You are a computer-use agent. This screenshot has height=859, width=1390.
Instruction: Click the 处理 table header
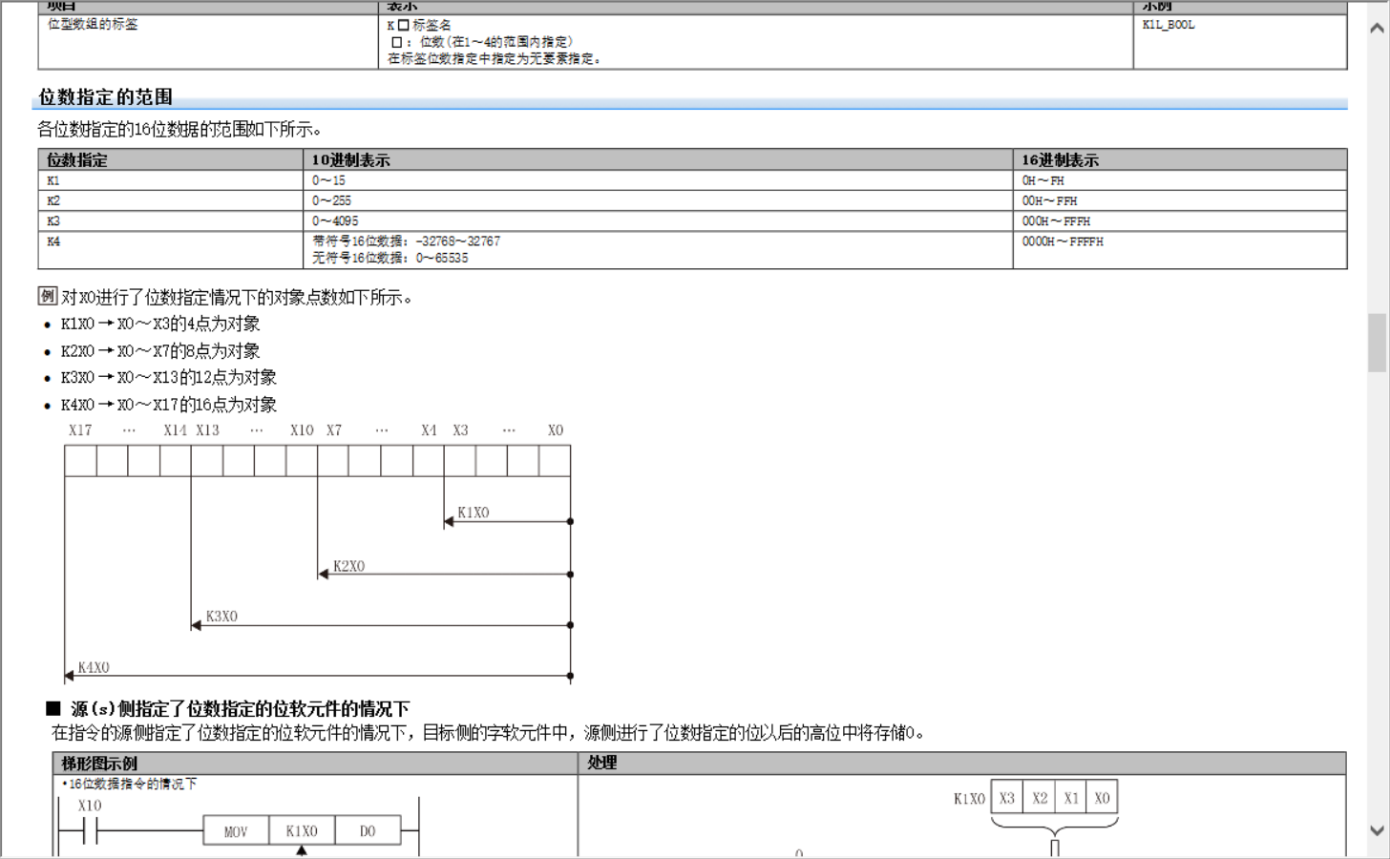tap(601, 763)
